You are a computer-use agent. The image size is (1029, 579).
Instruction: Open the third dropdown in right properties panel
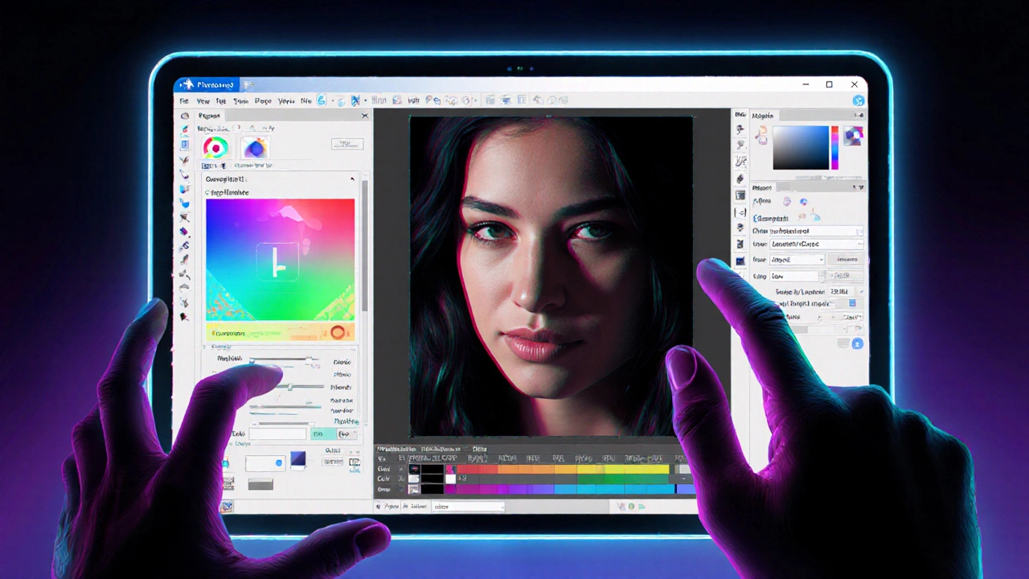click(x=797, y=260)
